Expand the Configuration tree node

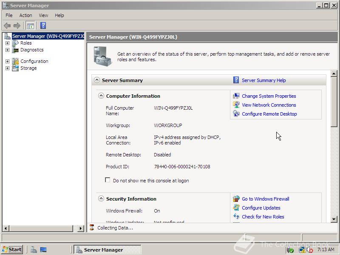pos(7,61)
